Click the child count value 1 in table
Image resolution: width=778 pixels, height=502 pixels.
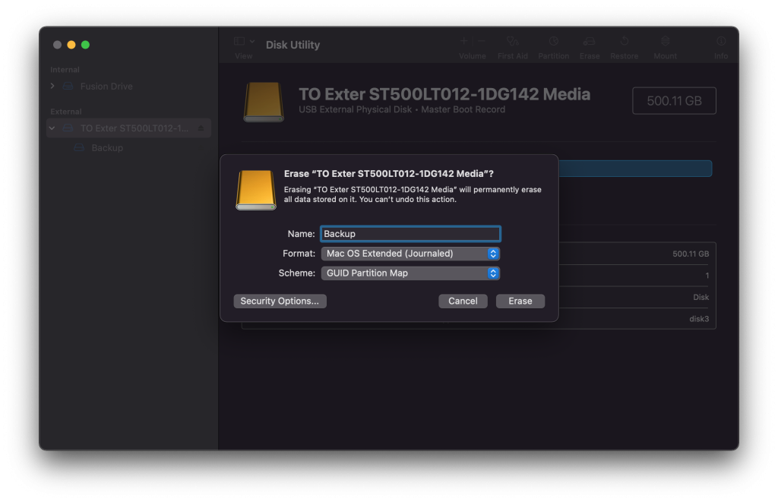pyautogui.click(x=707, y=276)
